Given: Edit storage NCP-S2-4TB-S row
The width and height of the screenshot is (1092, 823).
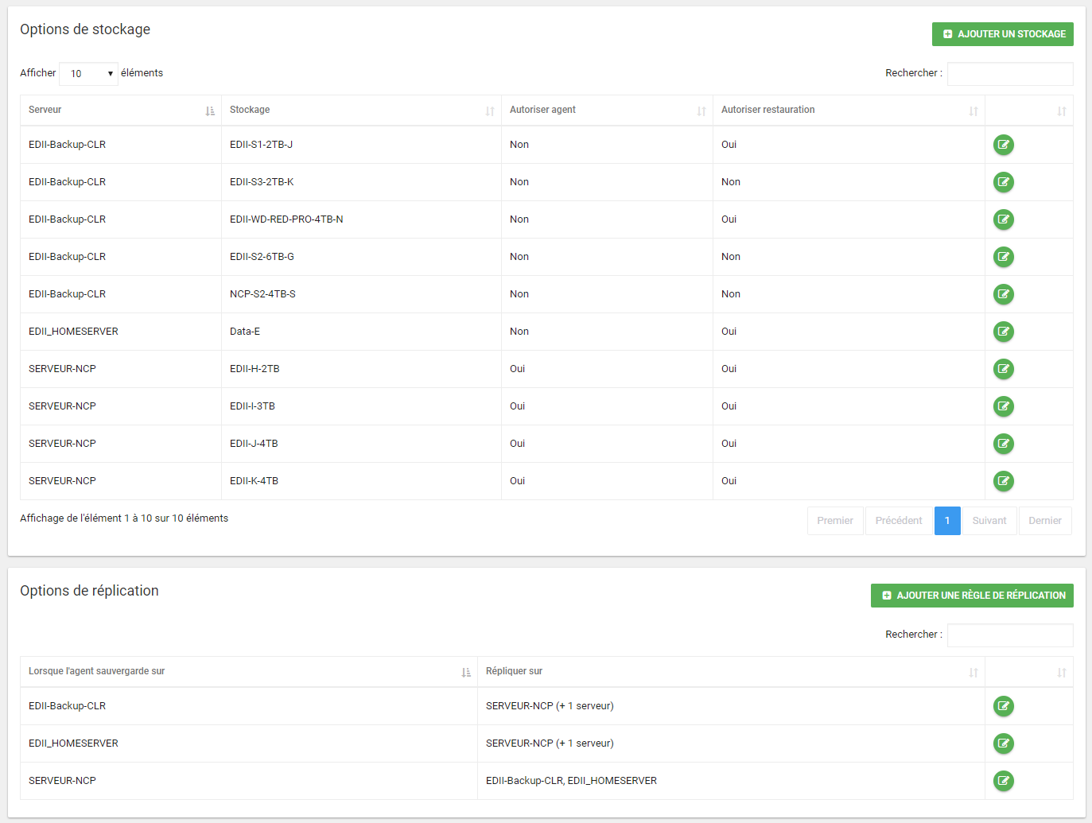Looking at the screenshot, I should click(x=1004, y=294).
